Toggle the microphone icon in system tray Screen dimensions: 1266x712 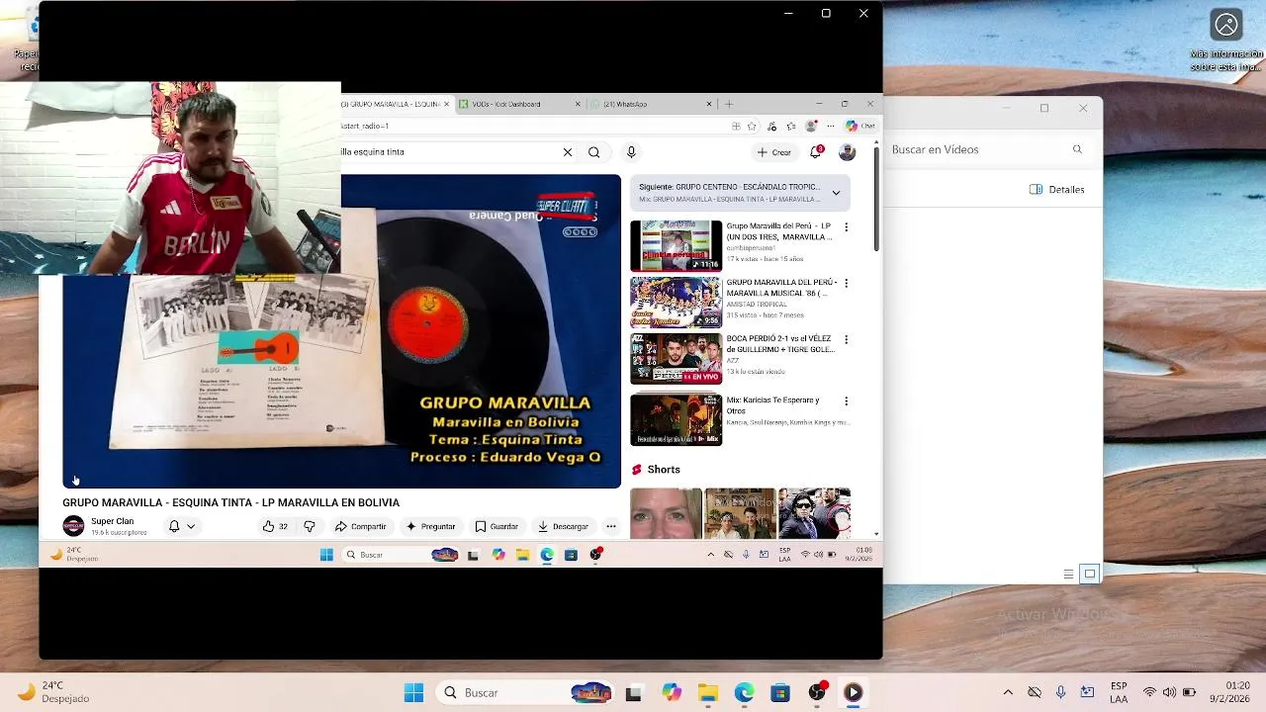coord(1060,692)
